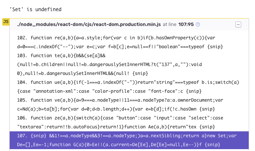This screenshot has width=255, height=151.
Task: Click code line 106 function ze(a,b)
Action: pos(129,122)
